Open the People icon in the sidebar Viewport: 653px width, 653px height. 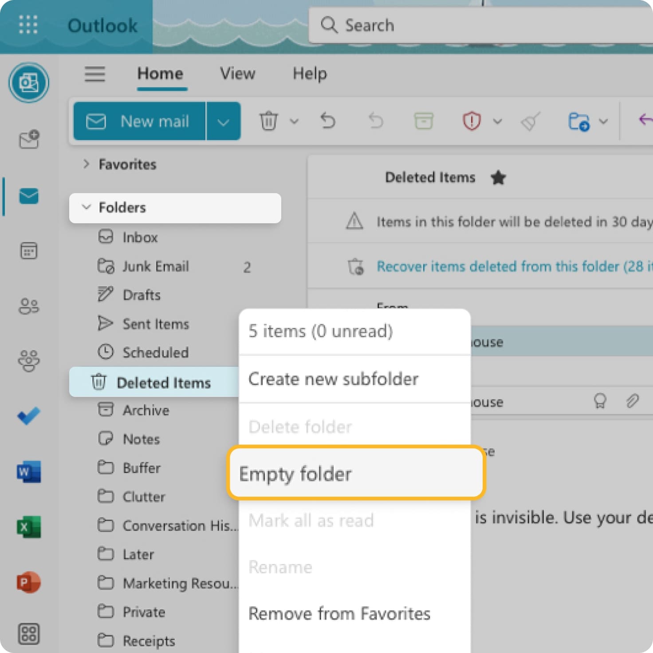coord(29,306)
